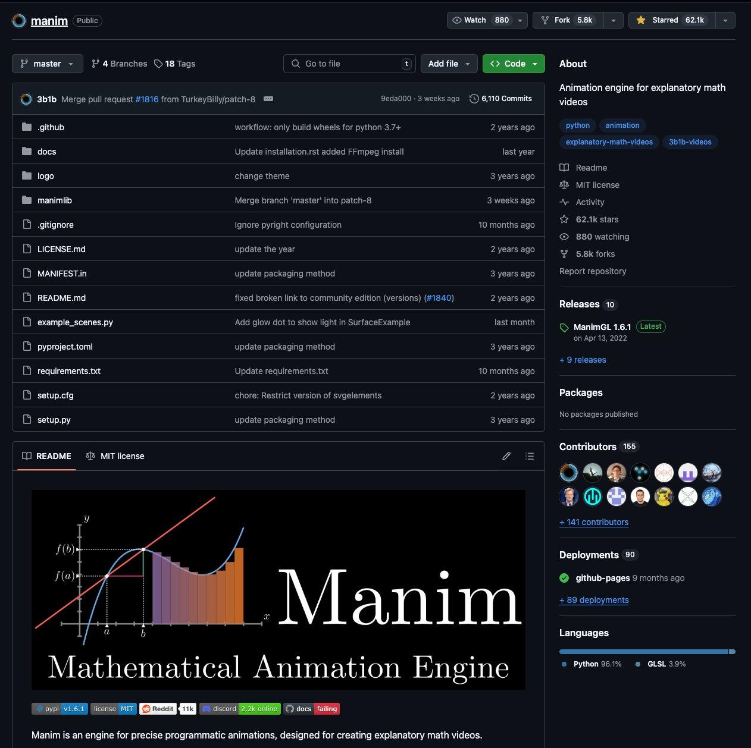Click the Manim banner image
This screenshot has height=748, width=751.
[x=279, y=590]
